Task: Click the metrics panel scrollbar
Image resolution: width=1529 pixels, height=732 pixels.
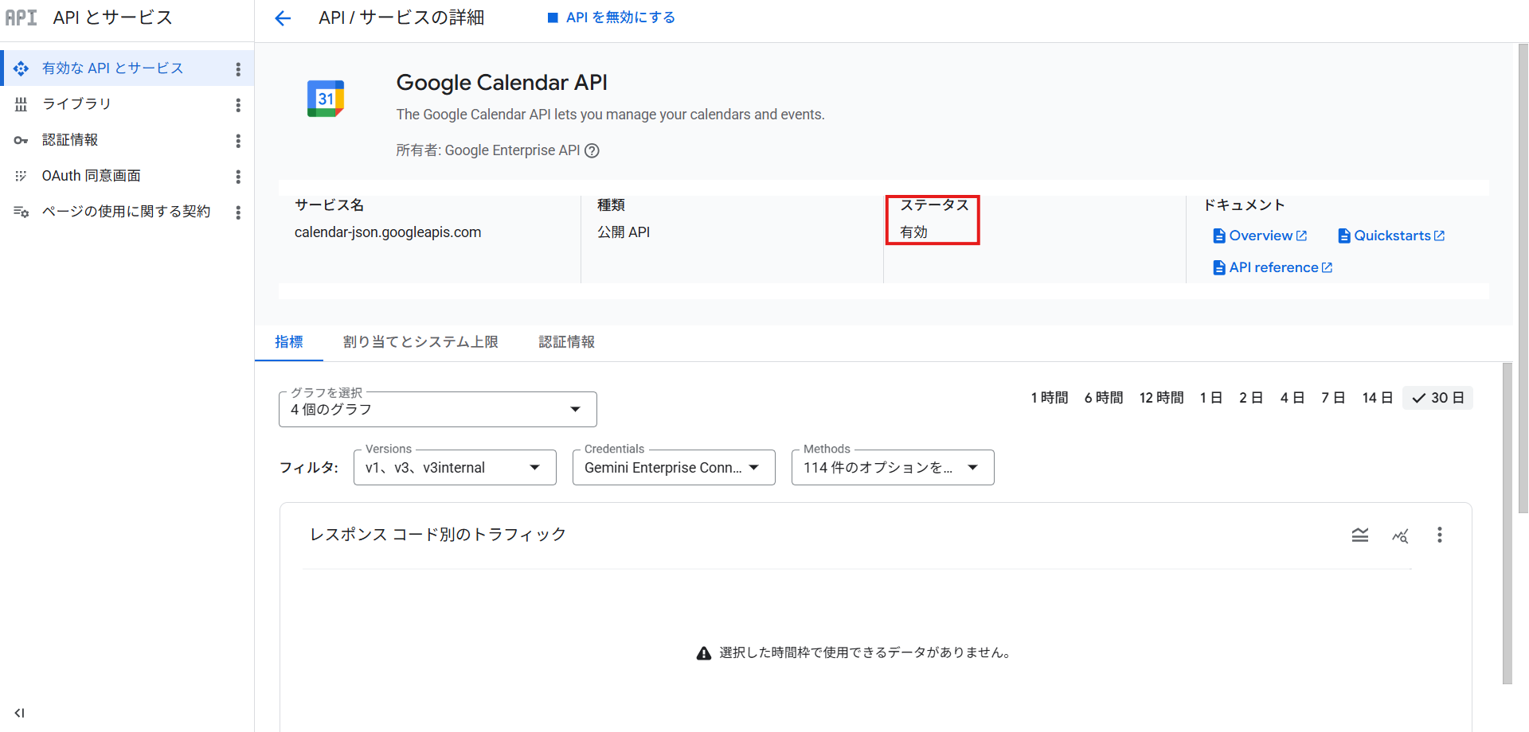Action: [x=1507, y=524]
